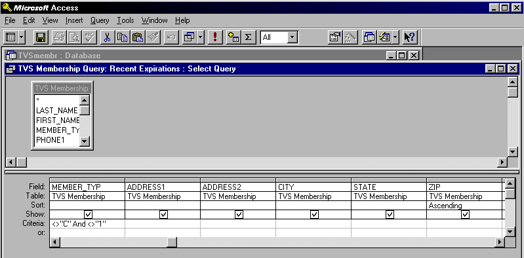Select PHONE1 in the field list
524x258 pixels.
point(57,140)
